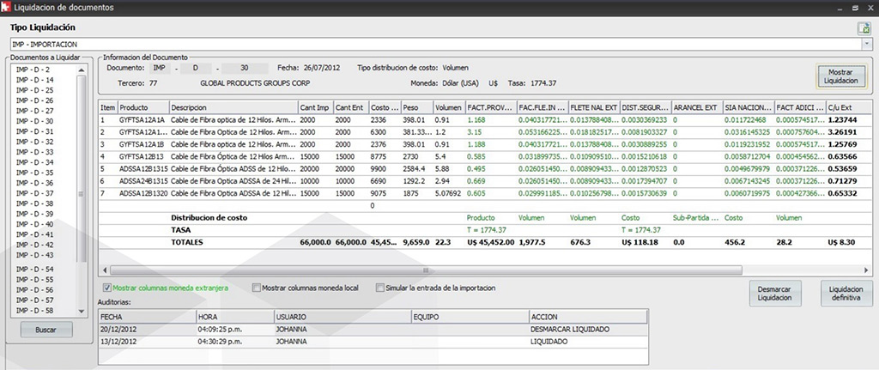The height and width of the screenshot is (370, 879).
Task: Click product cell GYFTSA12A1A
Action: [x=143, y=120]
